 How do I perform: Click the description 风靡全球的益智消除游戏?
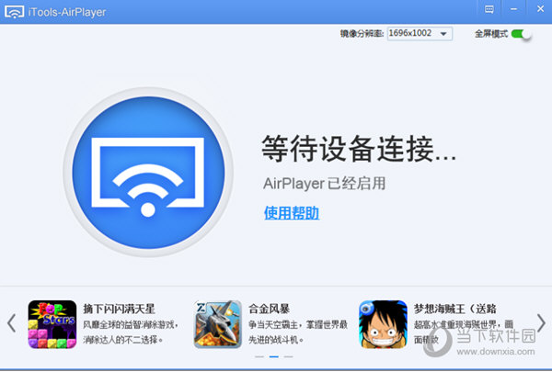(131, 332)
